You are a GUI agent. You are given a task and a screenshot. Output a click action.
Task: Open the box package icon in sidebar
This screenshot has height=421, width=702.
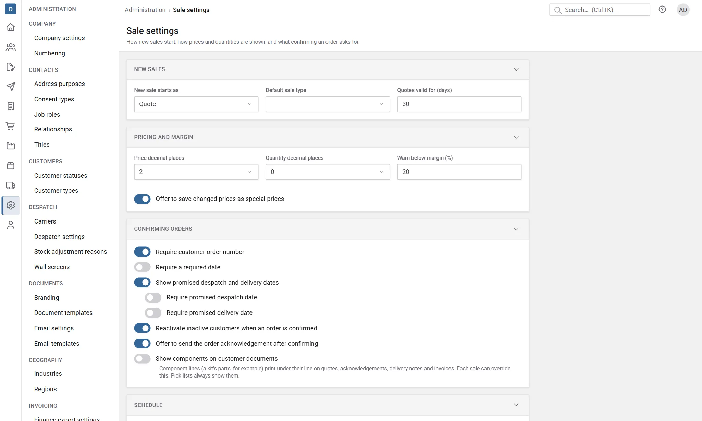[11, 166]
